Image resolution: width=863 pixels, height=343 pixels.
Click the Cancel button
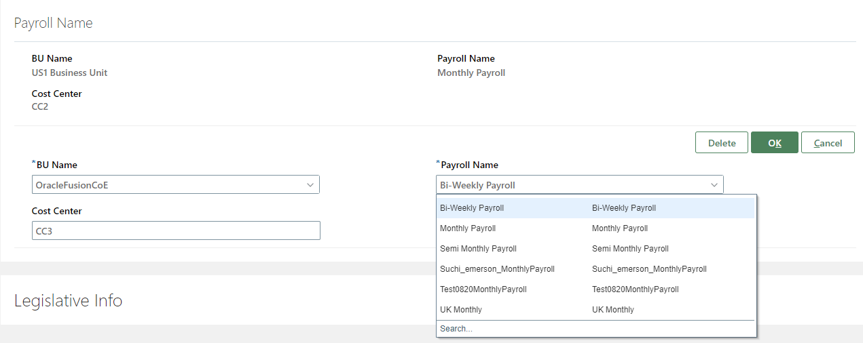pos(828,143)
